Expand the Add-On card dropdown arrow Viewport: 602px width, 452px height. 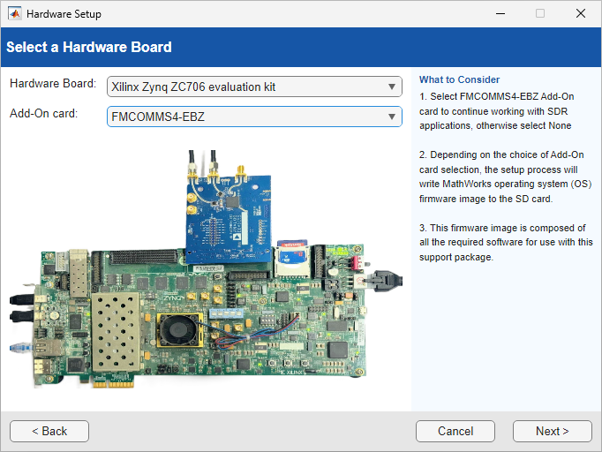click(392, 117)
